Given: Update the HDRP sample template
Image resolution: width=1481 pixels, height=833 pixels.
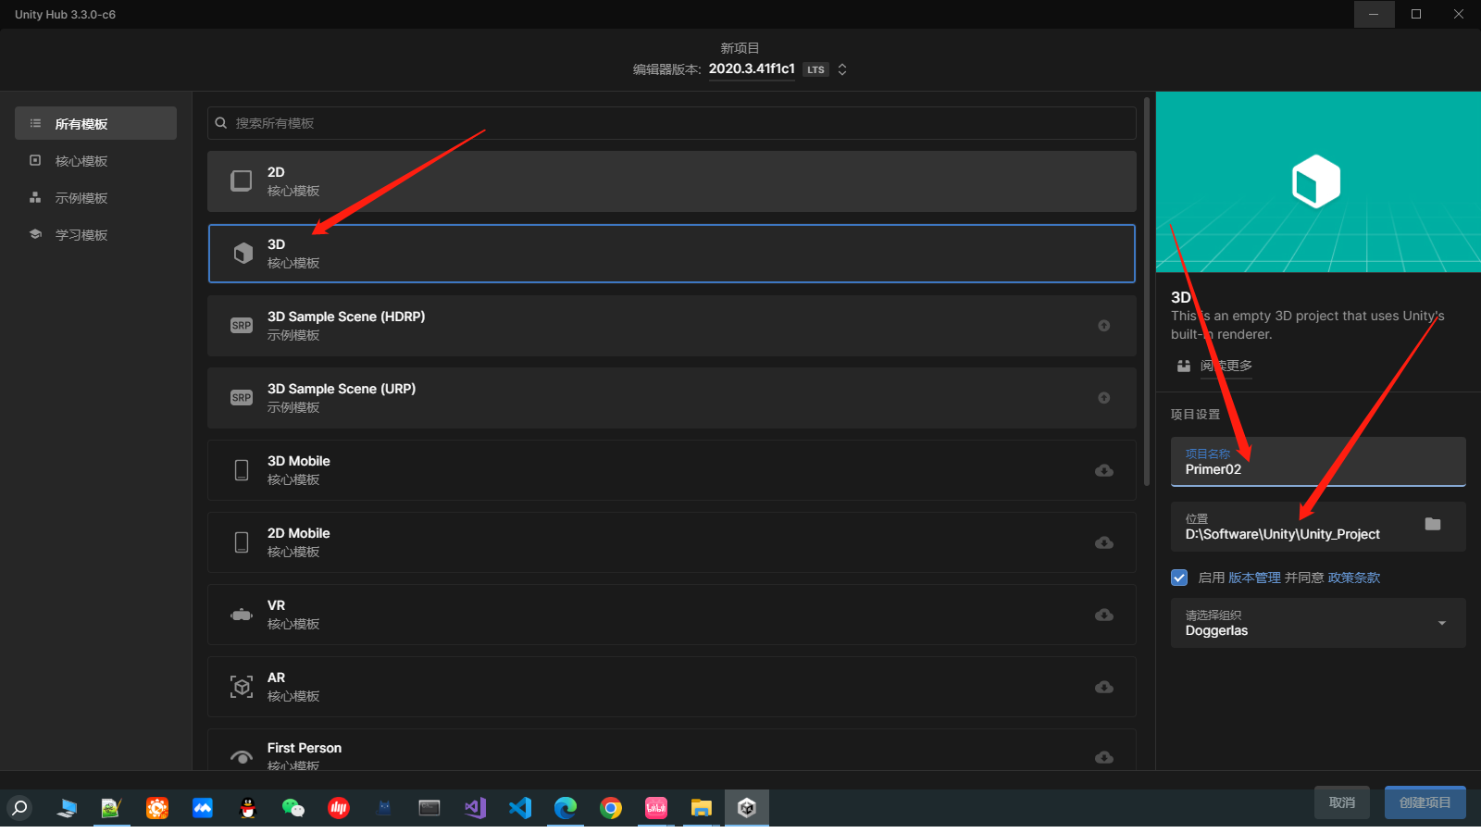Looking at the screenshot, I should point(1104,326).
